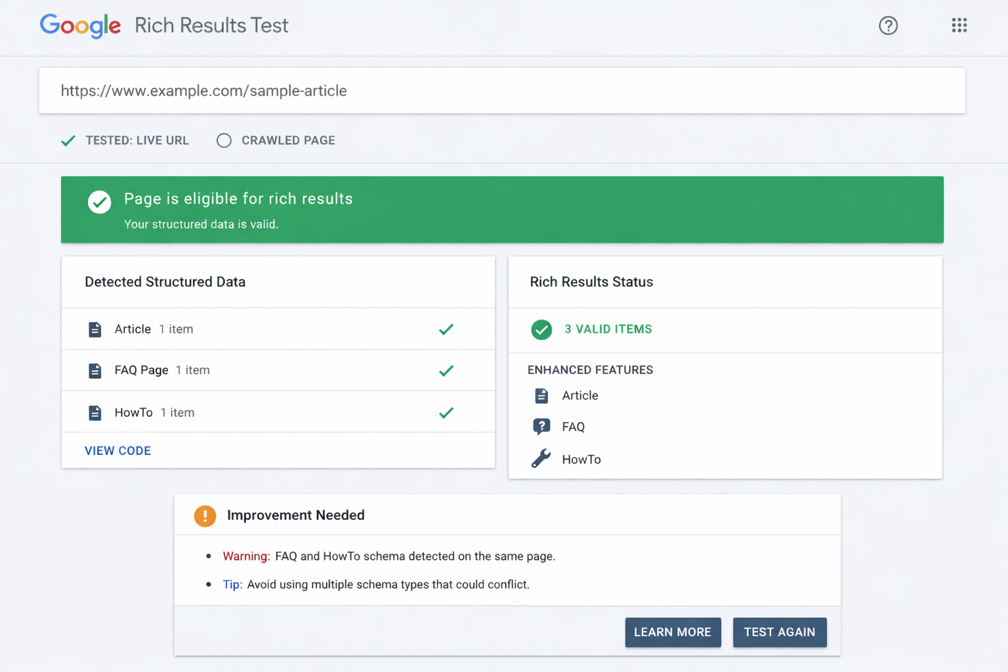Click the Improvement Needed warning icon
Viewport: 1008px width, 672px height.
coord(205,516)
